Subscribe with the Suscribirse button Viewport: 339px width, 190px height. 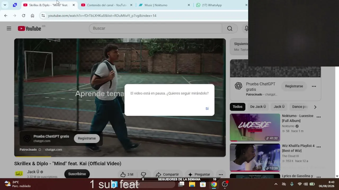[x=77, y=174]
